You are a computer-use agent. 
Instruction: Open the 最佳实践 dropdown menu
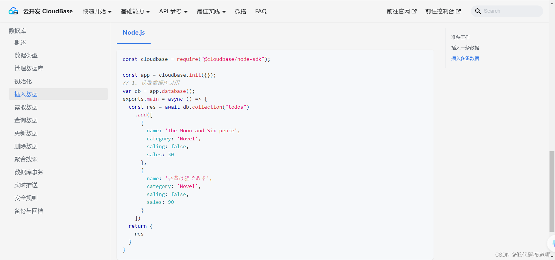[211, 11]
